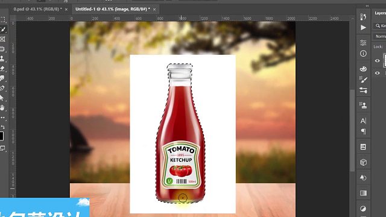Open the layer blend mode Normal dropdown

[x=380, y=36]
